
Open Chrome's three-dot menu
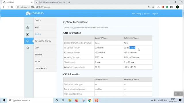[x=182, y=7]
